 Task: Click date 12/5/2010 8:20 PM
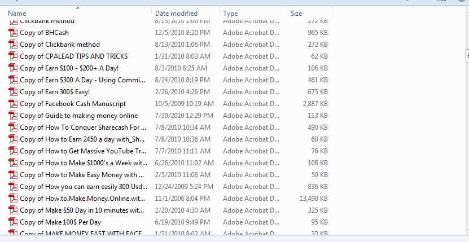[x=182, y=32]
